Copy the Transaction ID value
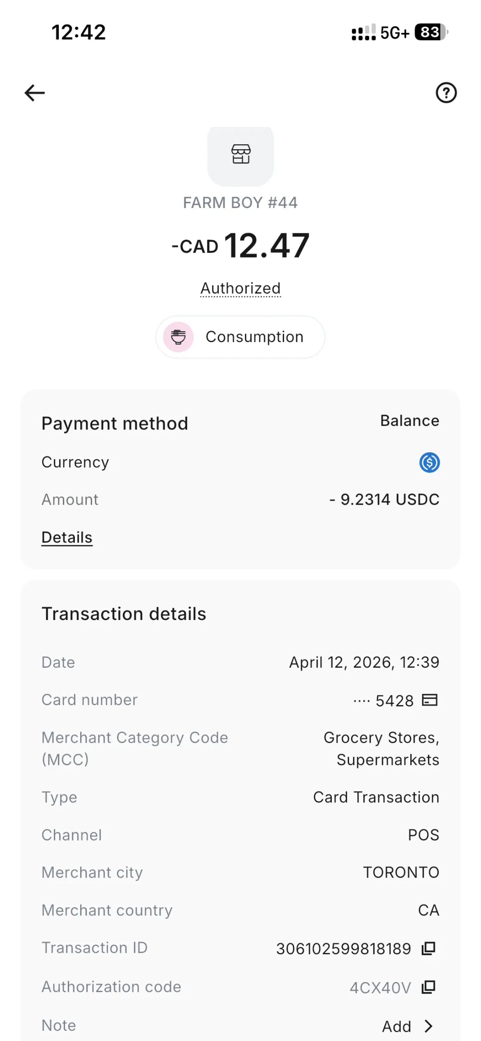The image size is (481, 1041). pyautogui.click(x=428, y=948)
